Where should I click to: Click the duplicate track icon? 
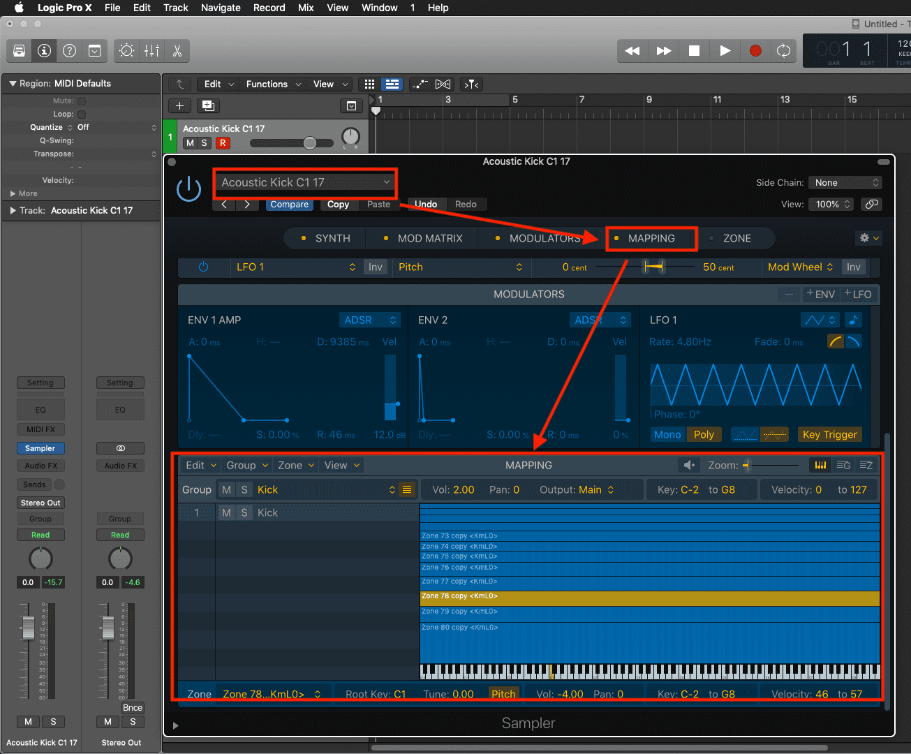(207, 105)
